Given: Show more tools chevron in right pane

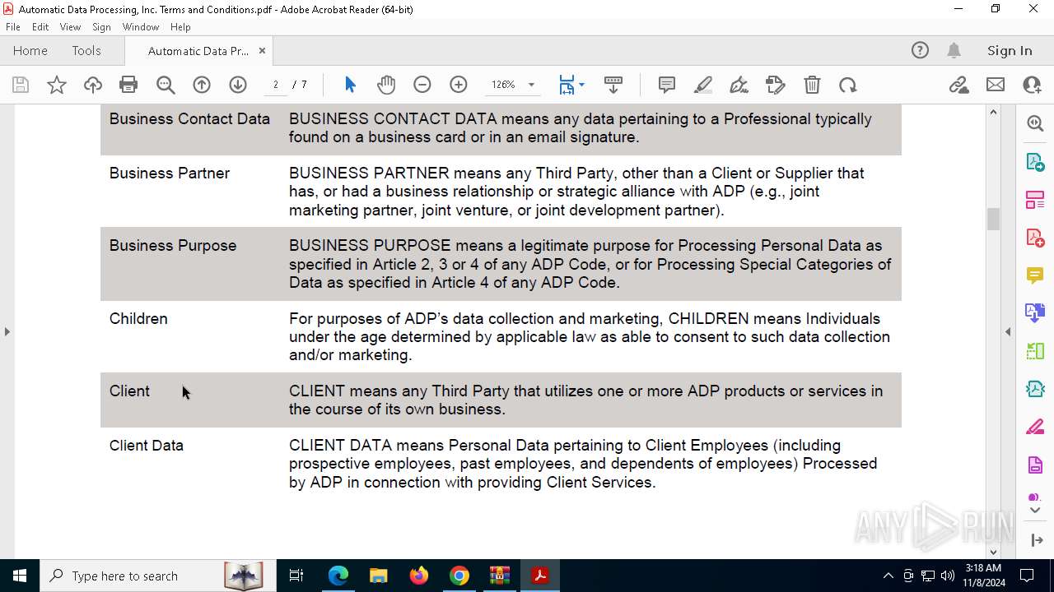Looking at the screenshot, I should pos(1035,510).
